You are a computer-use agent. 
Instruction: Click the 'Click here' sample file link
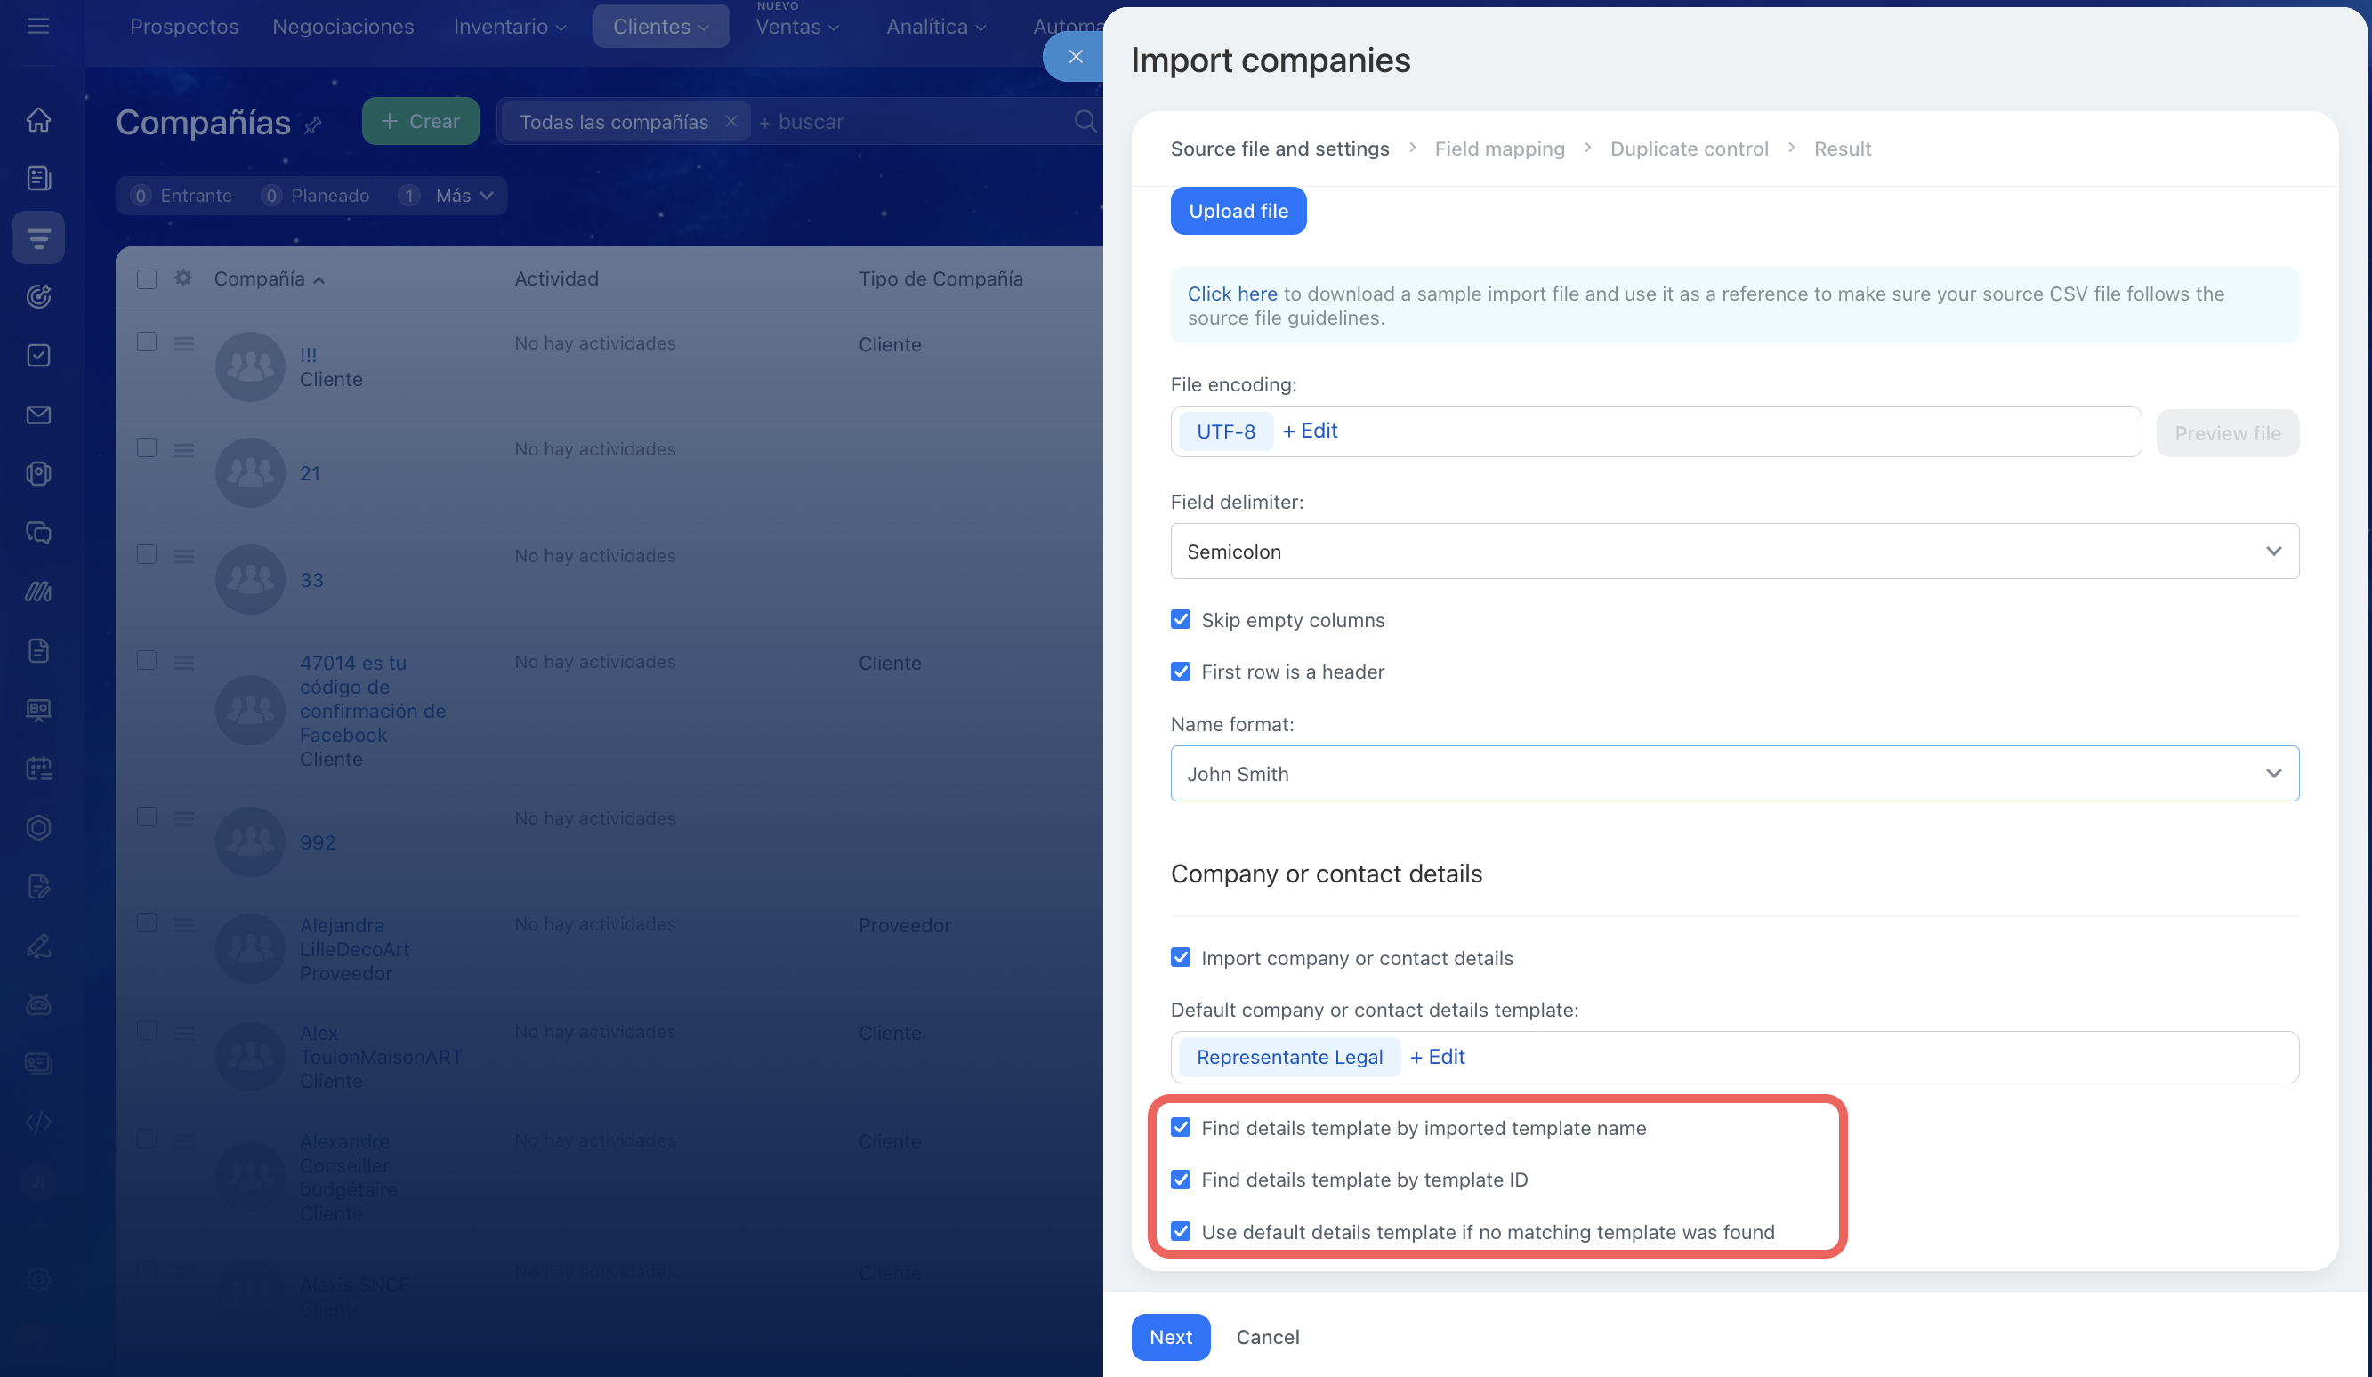pyautogui.click(x=1231, y=294)
